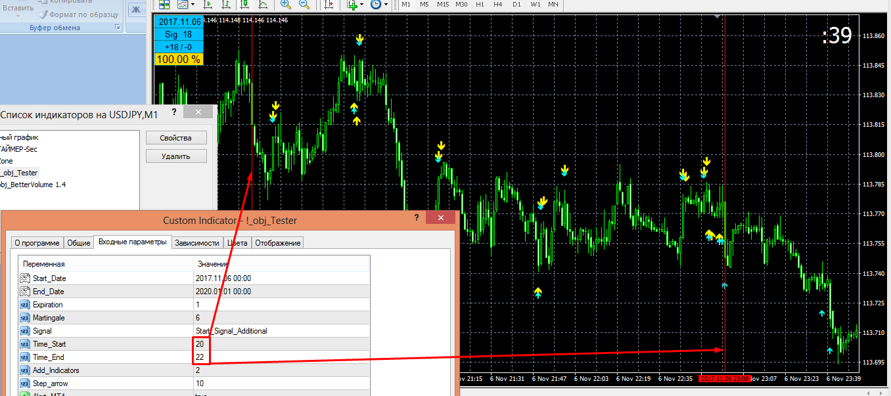This screenshot has width=891, height=396.
Task: Expand the chart icon dropdown arrow in toolbar
Action: point(193,5)
